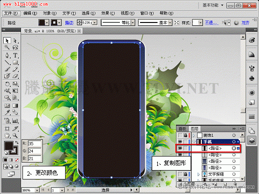Image resolution: width=259 pixels, height=194 pixels.
Task: Open the 等比 width profile dropdown
Action: [133, 22]
